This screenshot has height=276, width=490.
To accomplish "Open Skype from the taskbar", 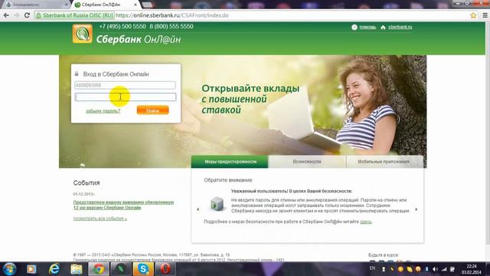I will point(143,269).
